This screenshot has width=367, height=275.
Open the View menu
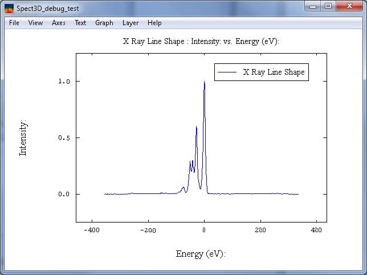(35, 23)
